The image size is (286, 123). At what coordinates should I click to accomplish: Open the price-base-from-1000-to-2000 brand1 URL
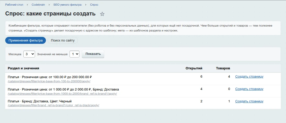tap(62, 94)
